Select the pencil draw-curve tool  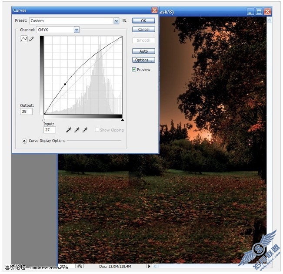(31, 39)
